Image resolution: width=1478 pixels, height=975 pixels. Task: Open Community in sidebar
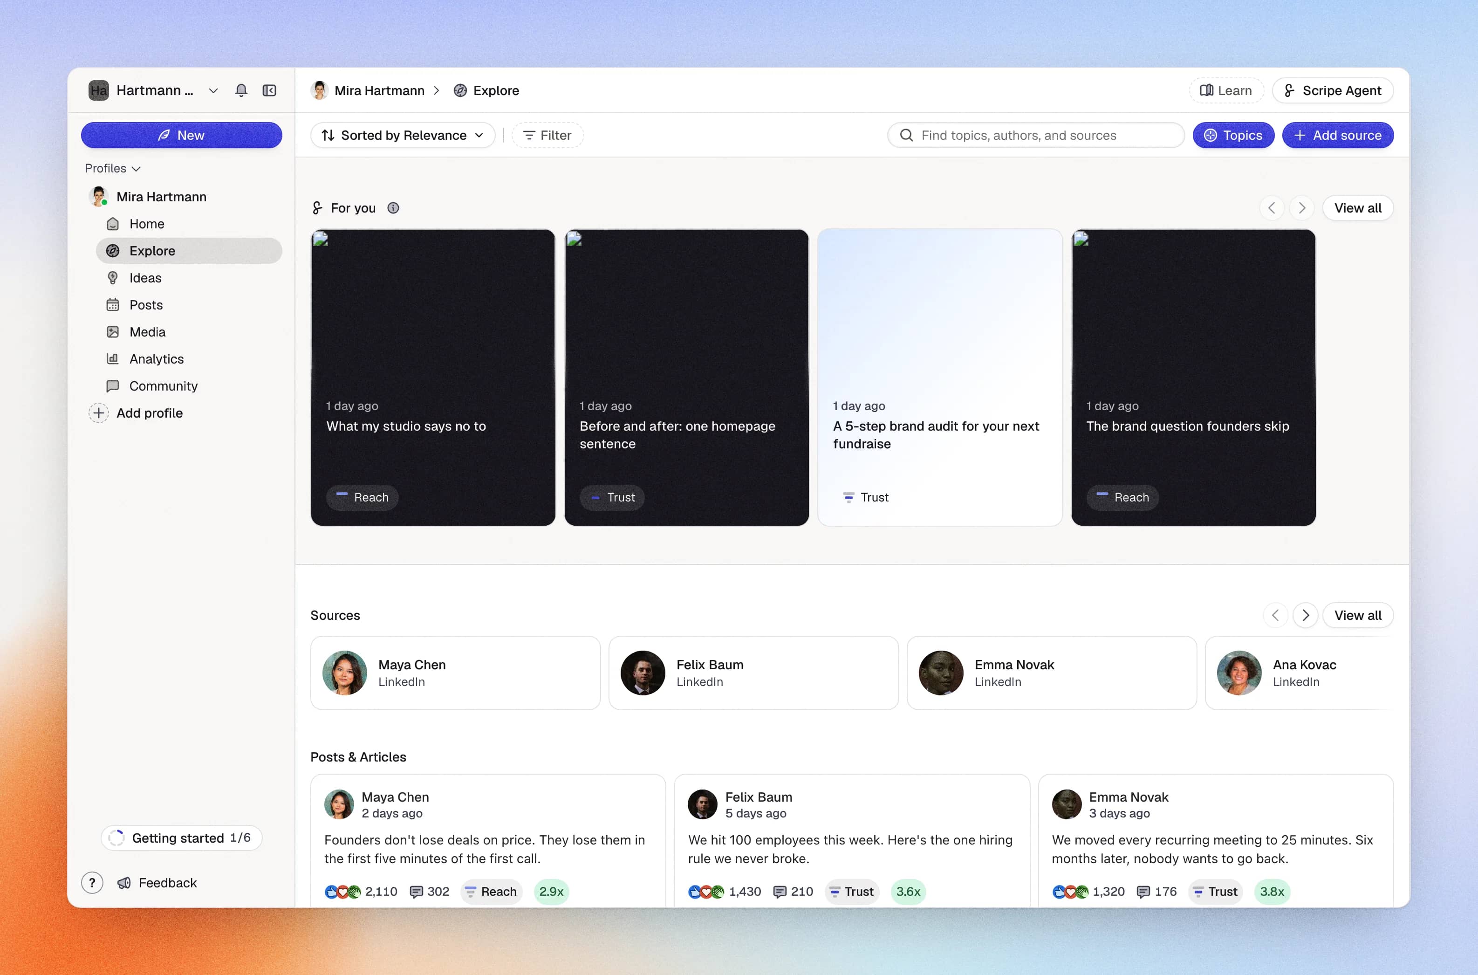[x=189, y=386]
